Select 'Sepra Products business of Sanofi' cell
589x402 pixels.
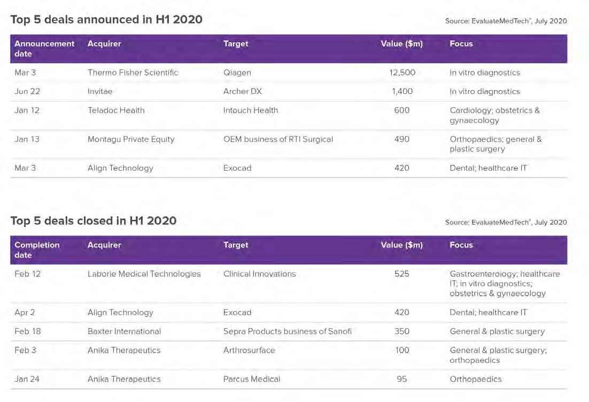click(288, 332)
